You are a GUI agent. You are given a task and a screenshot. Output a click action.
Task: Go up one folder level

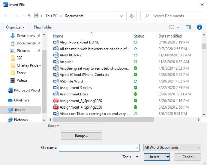coord(29,16)
